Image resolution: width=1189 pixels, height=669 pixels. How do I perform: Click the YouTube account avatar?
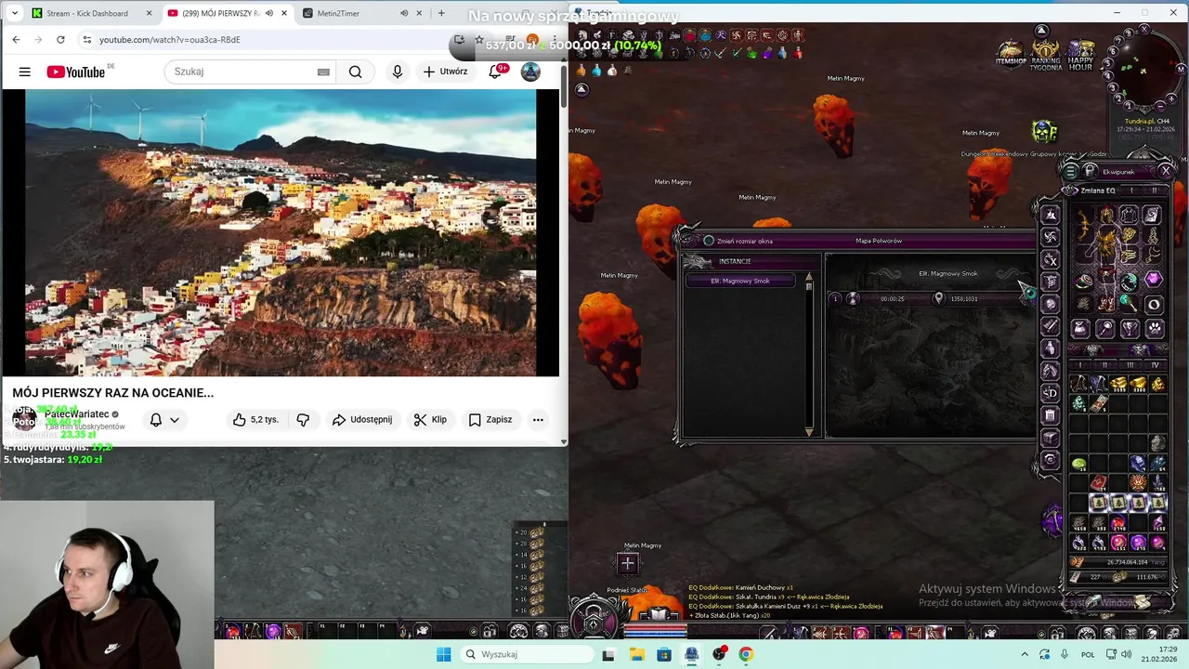pyautogui.click(x=530, y=72)
